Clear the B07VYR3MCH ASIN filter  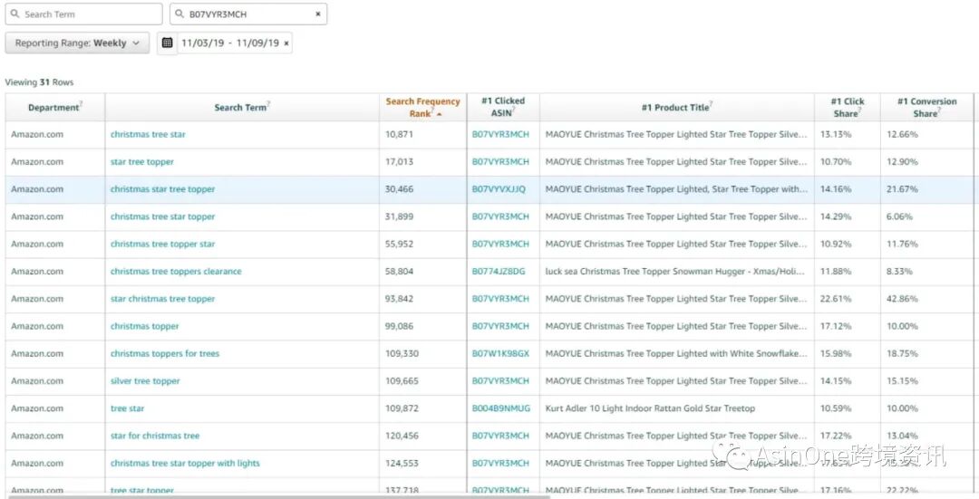(x=317, y=14)
